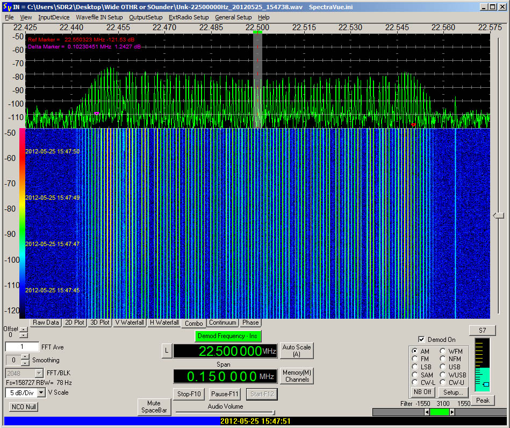Open the V Scale 5 dB/Div dropdown
The width and height of the screenshot is (510, 428).
pyautogui.click(x=41, y=393)
